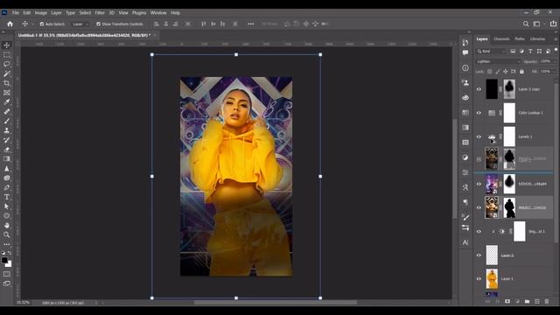Click the foreground black color swatch
Image resolution: width=560 pixels, height=315 pixels.
pos(4,260)
